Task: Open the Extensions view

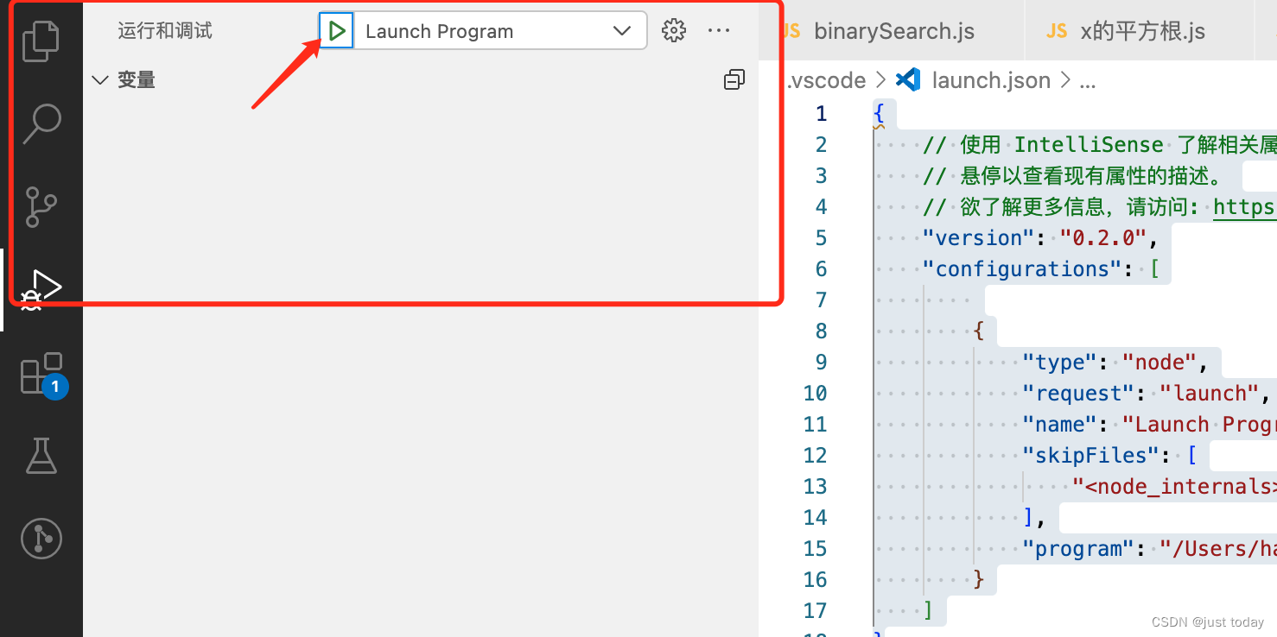Action: [x=41, y=373]
